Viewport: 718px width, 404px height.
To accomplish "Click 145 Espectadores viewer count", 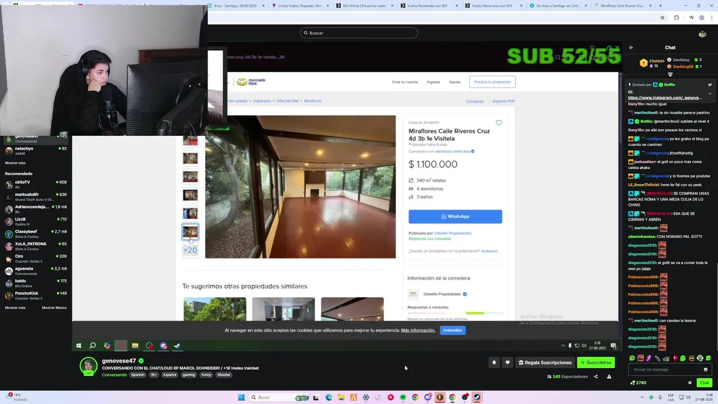I will (568, 377).
